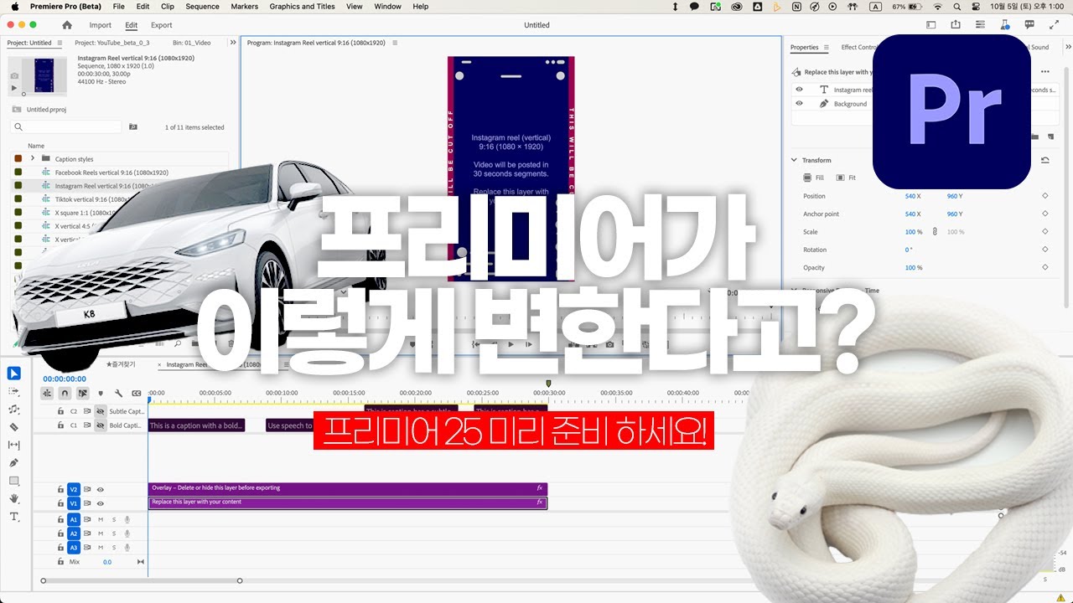Image resolution: width=1073 pixels, height=603 pixels.
Task: Toggle Linked Selection in timeline
Action: (x=82, y=393)
